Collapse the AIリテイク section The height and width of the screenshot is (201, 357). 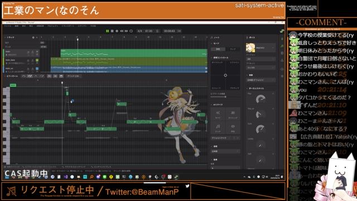(x=211, y=104)
